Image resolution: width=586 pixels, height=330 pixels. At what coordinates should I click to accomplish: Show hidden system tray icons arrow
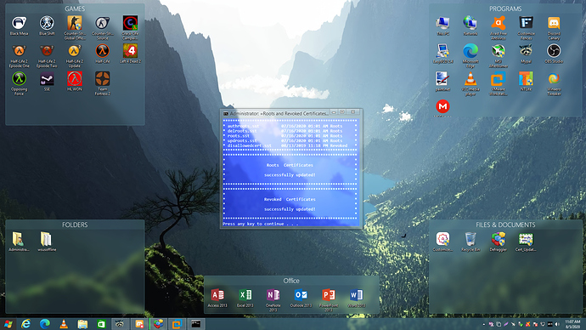tap(483, 324)
